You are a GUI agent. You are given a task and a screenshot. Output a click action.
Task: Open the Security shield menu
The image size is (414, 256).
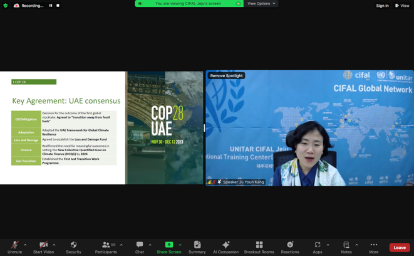[x=74, y=248]
